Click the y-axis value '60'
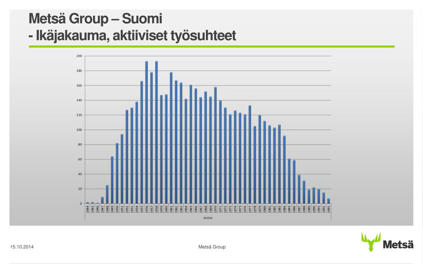The image size is (423, 264). click(80, 159)
